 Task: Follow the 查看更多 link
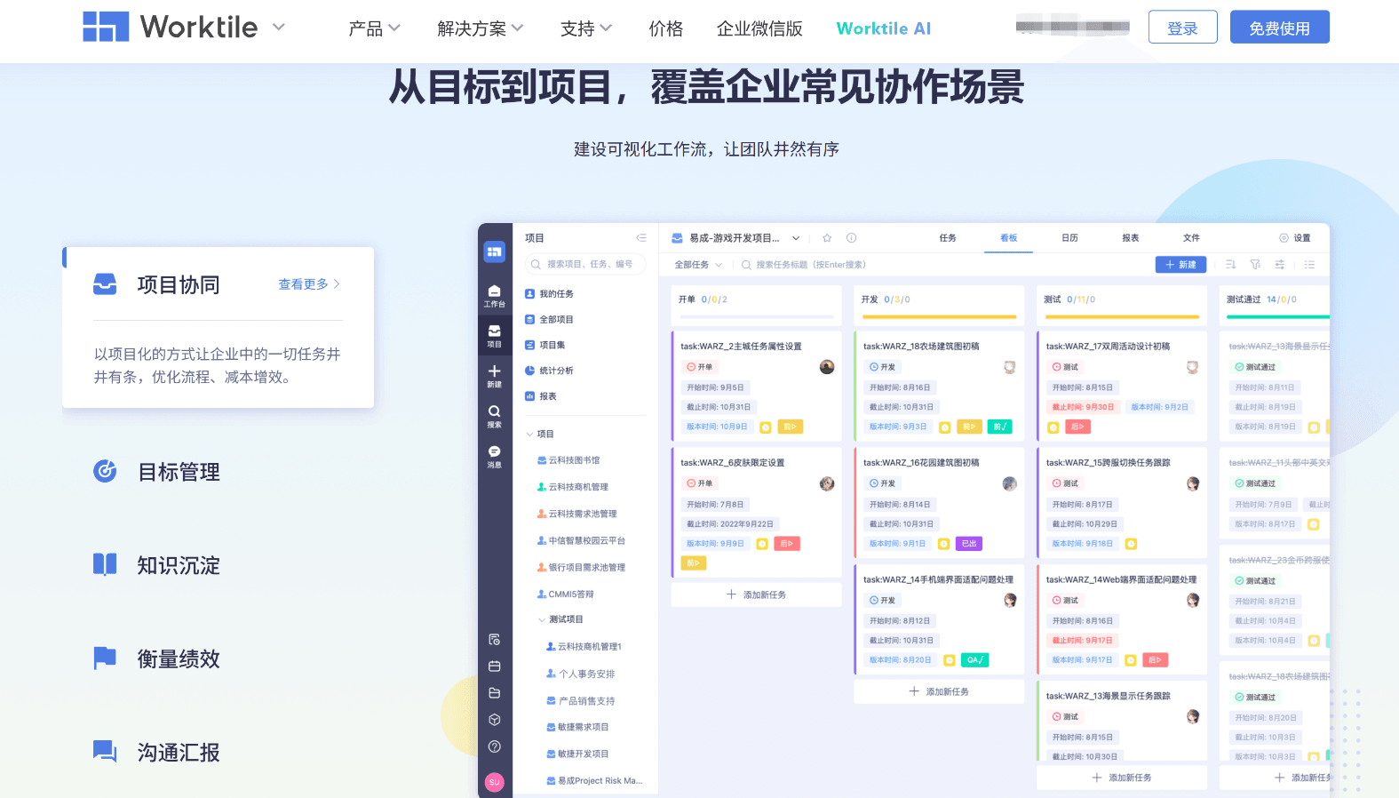[309, 284]
